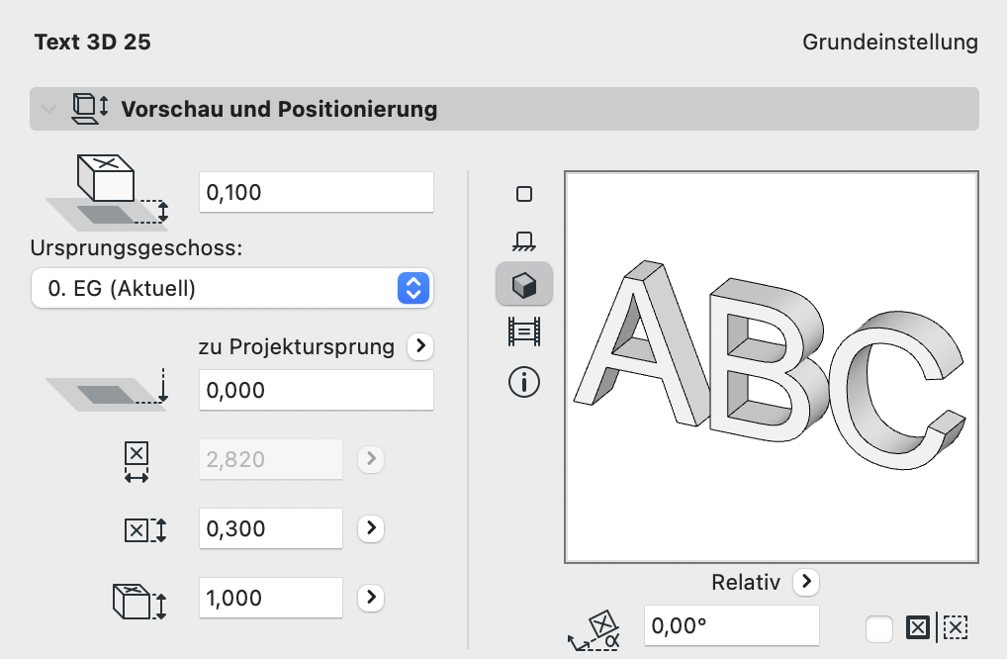The image size is (1007, 659).
Task: Click the arrow next to the 0,300 field
Action: coord(370,528)
